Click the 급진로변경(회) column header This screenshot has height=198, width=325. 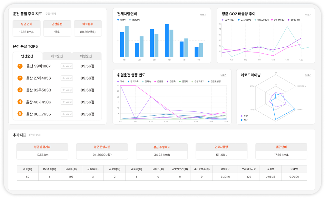[202, 169]
